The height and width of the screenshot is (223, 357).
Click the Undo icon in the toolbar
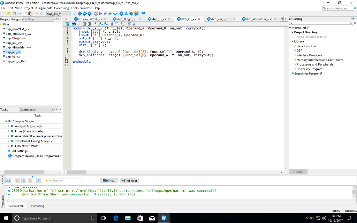37,13
